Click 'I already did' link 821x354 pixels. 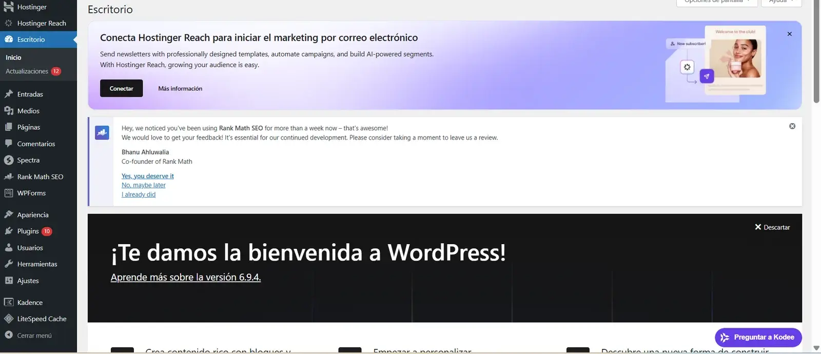coord(139,194)
